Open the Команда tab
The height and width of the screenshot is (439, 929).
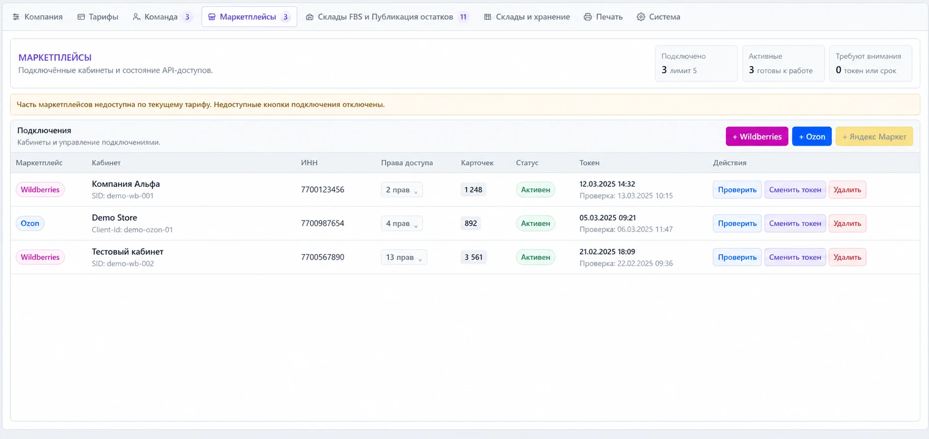(x=162, y=17)
